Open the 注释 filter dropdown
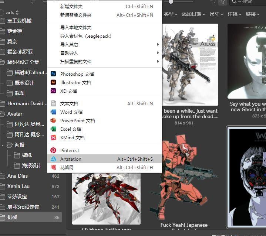Viewport: 266px width, 236px height. click(x=235, y=14)
